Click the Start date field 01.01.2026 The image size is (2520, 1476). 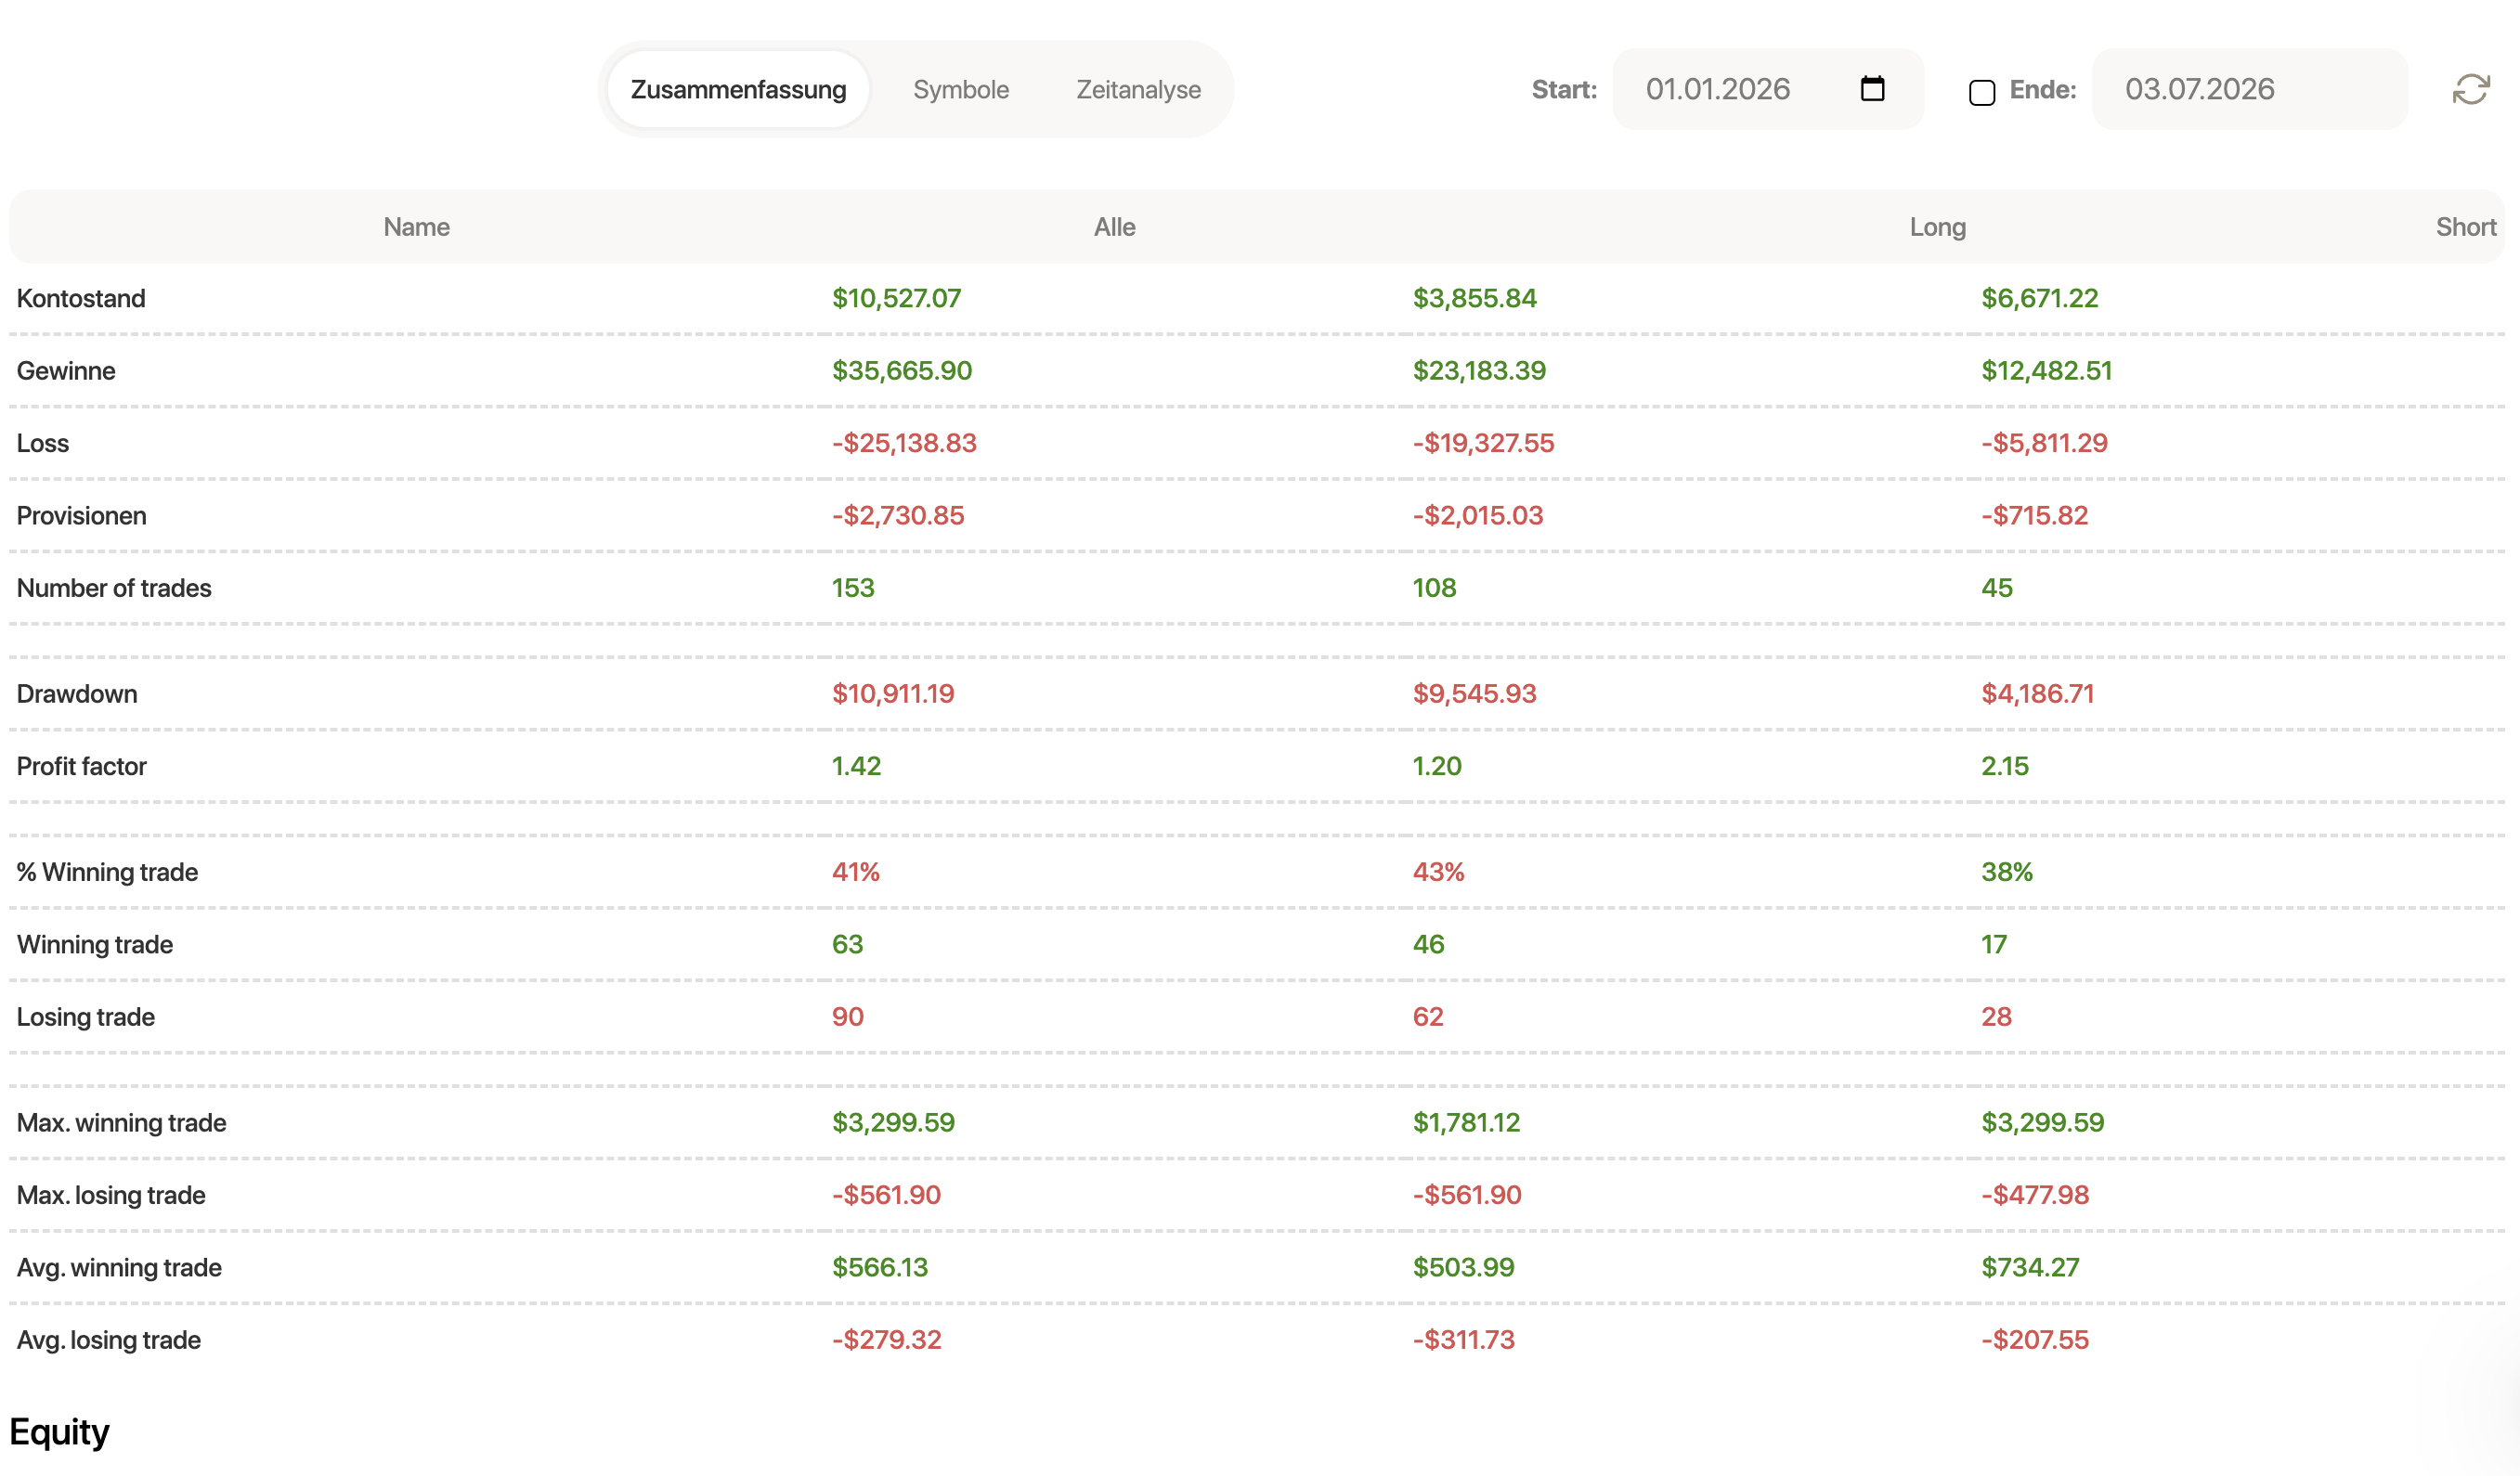point(1767,89)
